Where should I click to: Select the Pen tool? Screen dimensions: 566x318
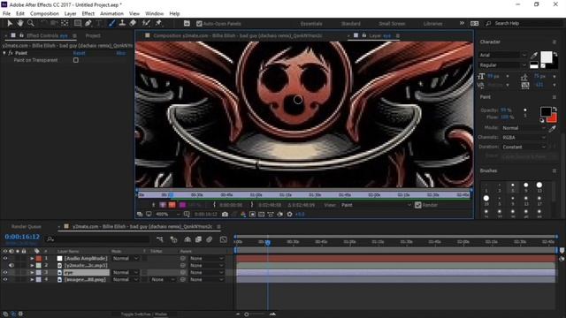(x=88, y=24)
